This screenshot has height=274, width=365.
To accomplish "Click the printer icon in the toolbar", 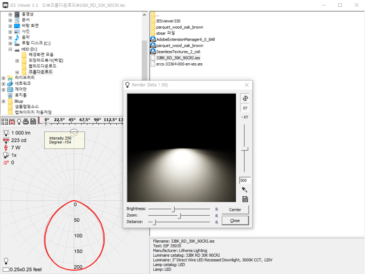I will (x=26, y=121).
